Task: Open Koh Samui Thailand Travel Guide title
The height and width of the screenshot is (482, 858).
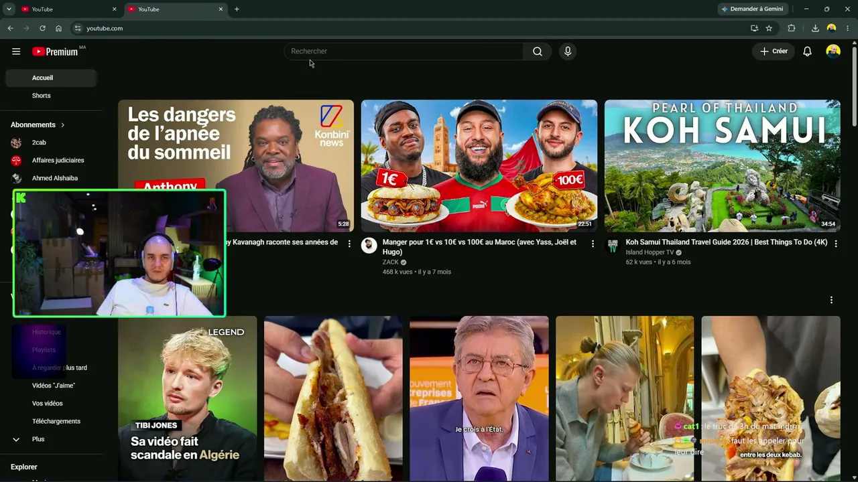Action: [727, 242]
